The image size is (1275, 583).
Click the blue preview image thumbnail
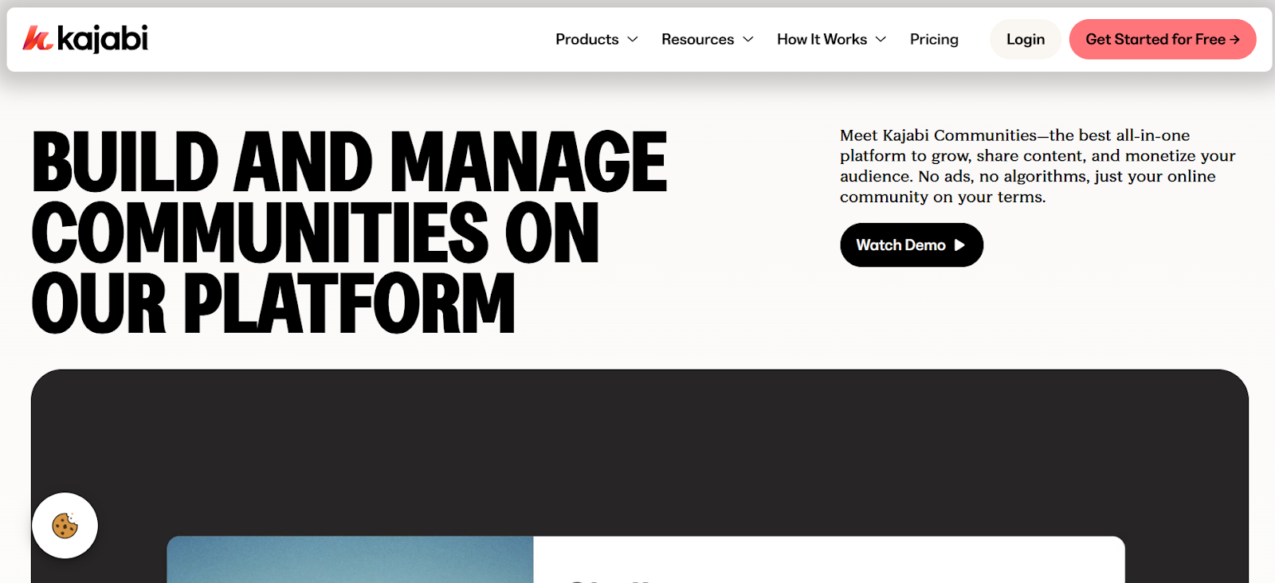(x=350, y=559)
